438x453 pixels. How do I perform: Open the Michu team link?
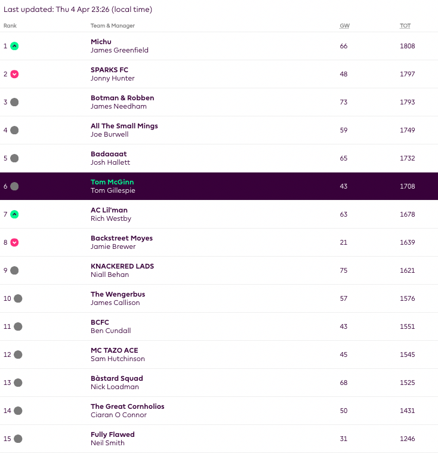(101, 42)
